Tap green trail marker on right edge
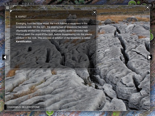This screenshot has height=116, width=155. tap(151, 37)
